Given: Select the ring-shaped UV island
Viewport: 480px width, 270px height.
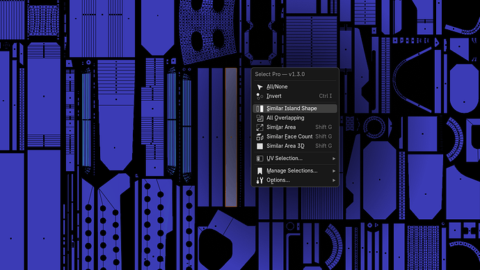Looking at the screenshot, I should (x=374, y=127).
